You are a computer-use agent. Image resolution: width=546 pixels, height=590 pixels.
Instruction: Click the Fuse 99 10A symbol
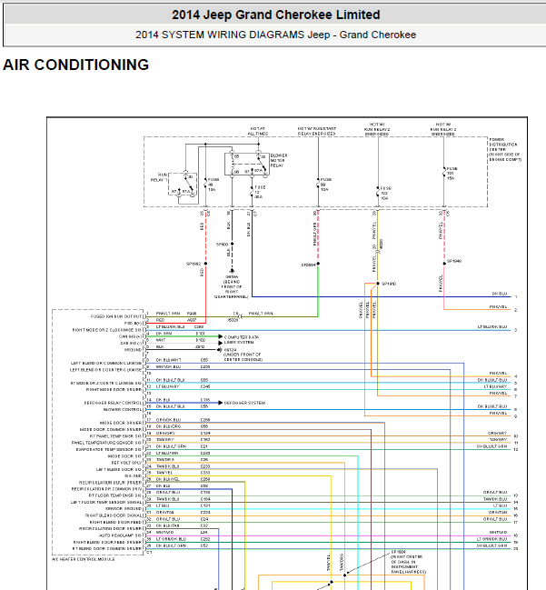pos(319,185)
